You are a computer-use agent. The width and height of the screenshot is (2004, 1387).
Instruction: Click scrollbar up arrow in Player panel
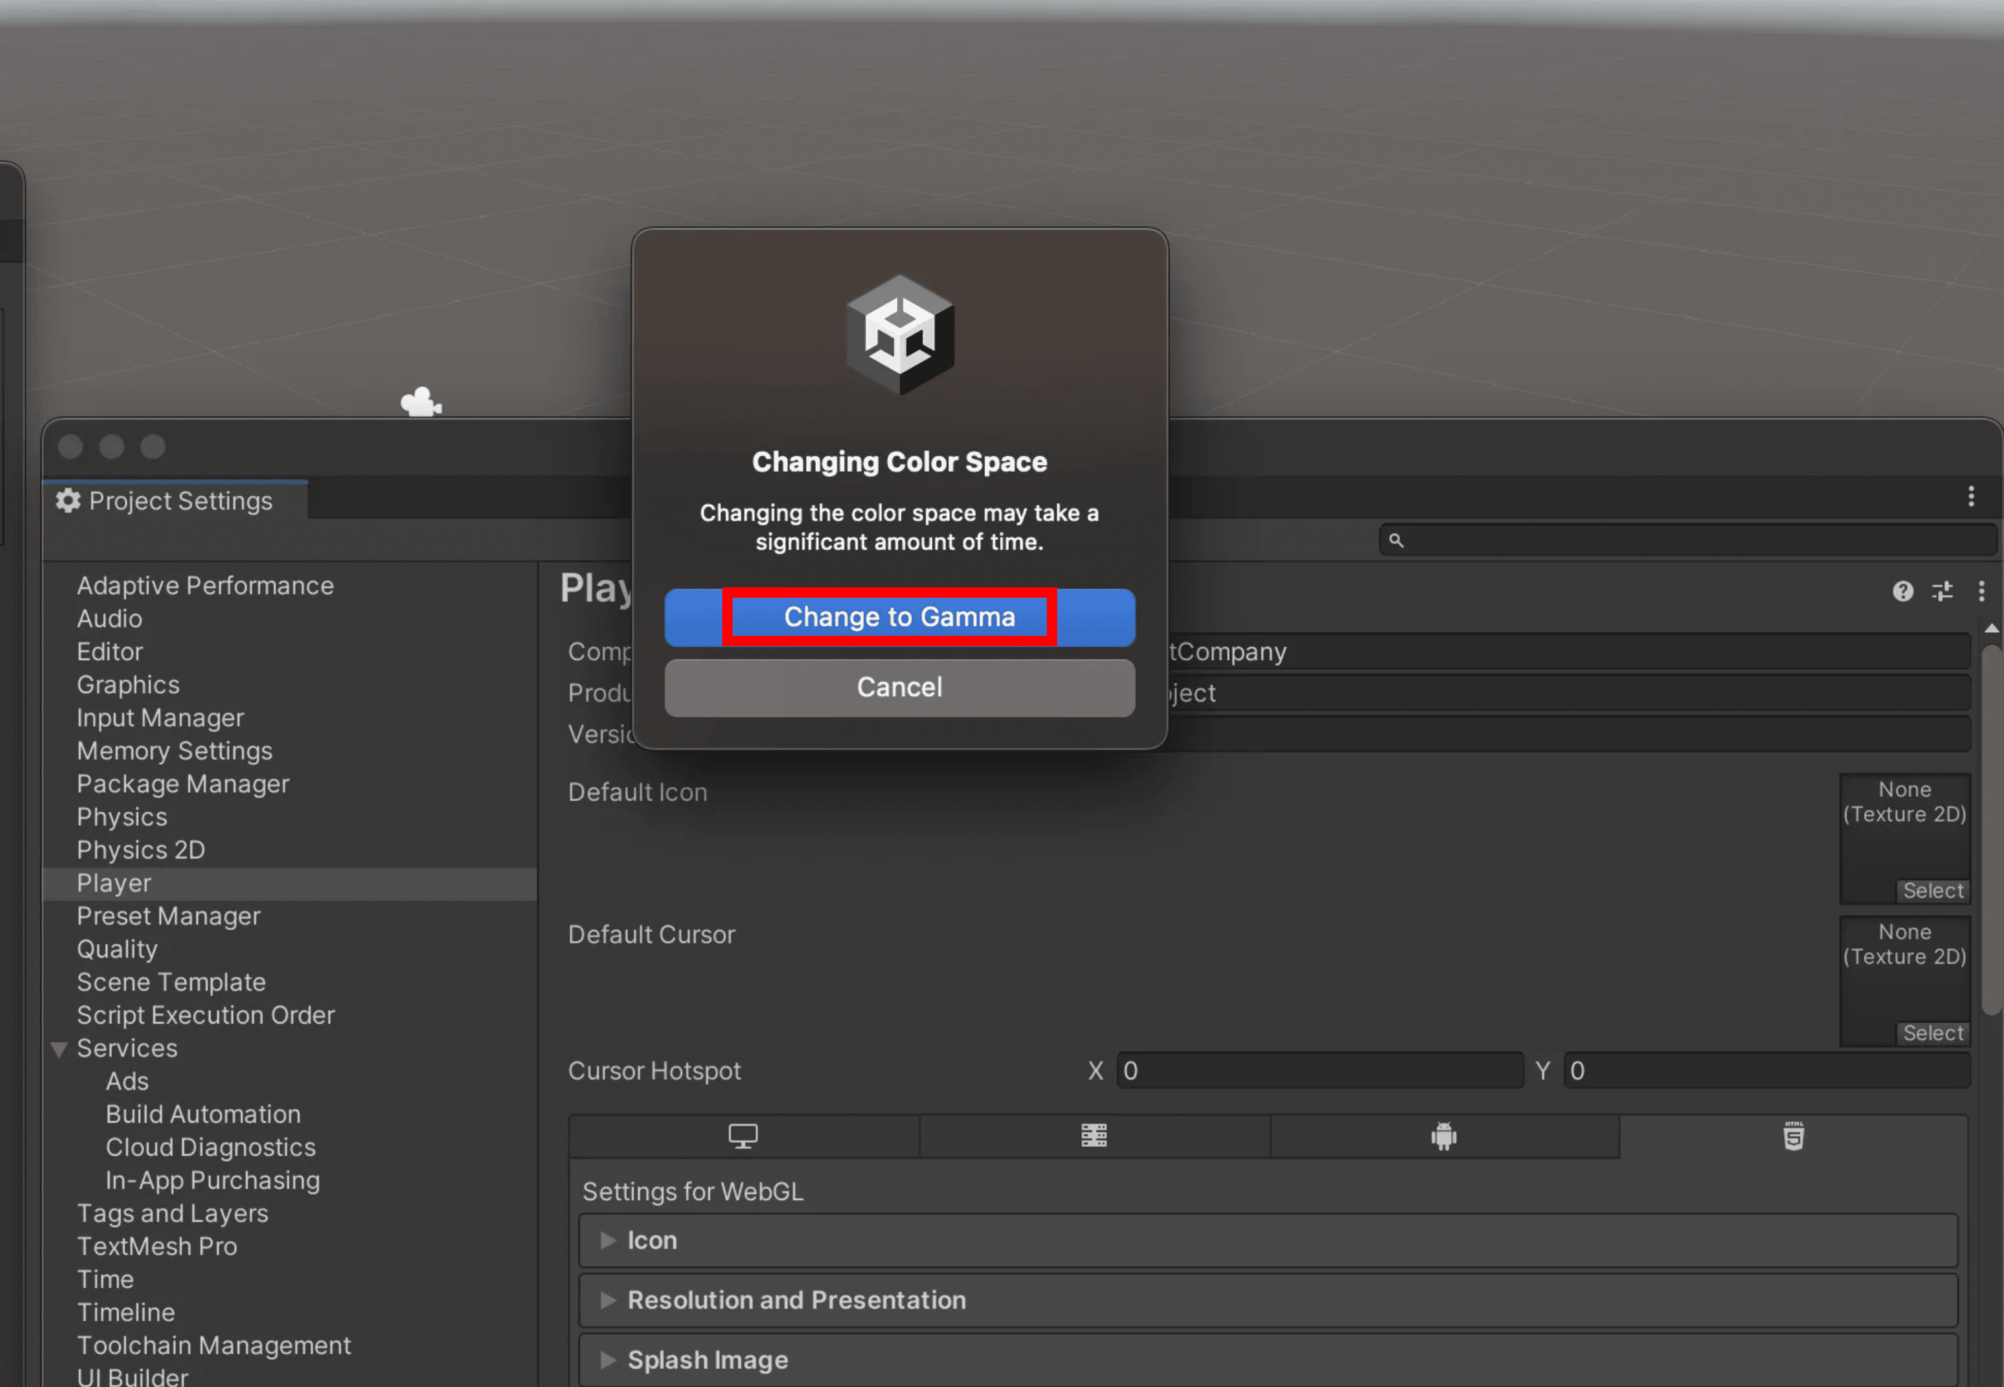tap(1992, 629)
